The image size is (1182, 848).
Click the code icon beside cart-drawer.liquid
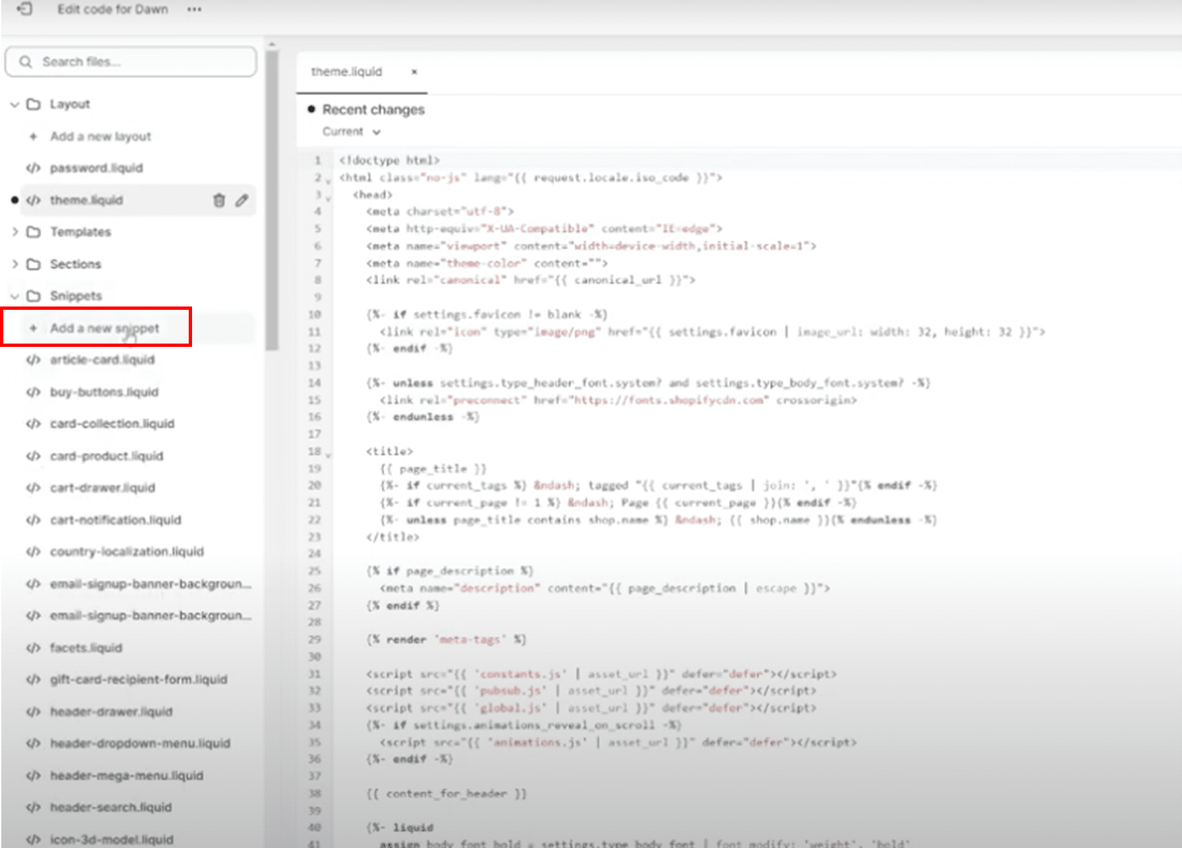tap(33, 488)
